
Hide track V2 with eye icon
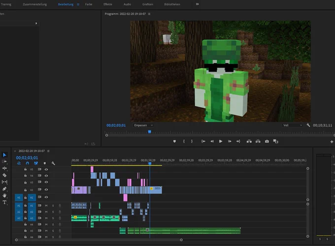coord(46,189)
